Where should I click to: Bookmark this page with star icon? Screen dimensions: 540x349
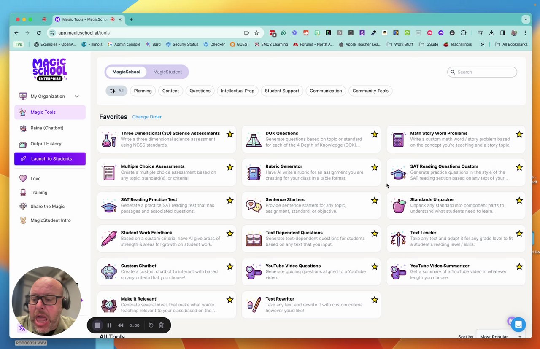tap(256, 33)
